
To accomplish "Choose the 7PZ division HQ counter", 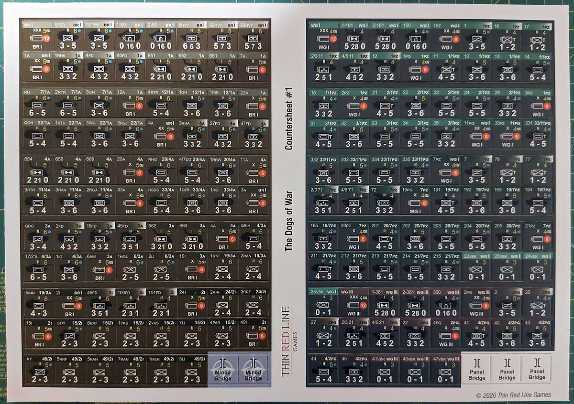I will [446, 170].
